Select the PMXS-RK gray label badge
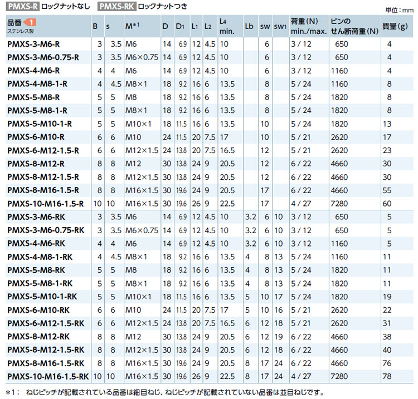418x399 pixels. click(x=119, y=7)
